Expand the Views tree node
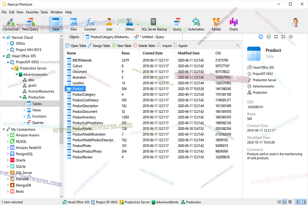 [24, 110]
